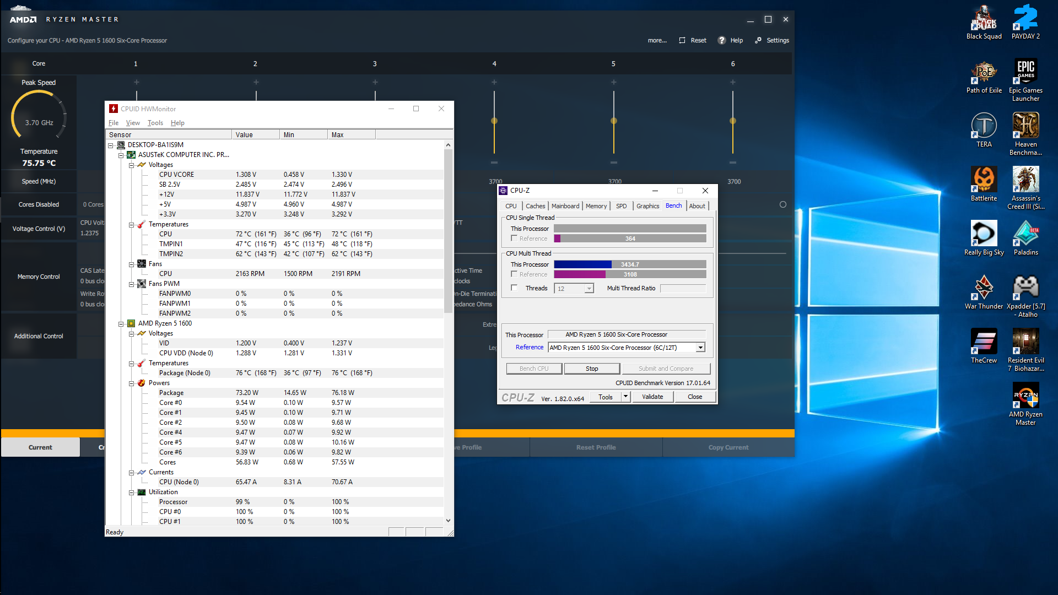Collapse the Utilization tree group

coord(131,492)
